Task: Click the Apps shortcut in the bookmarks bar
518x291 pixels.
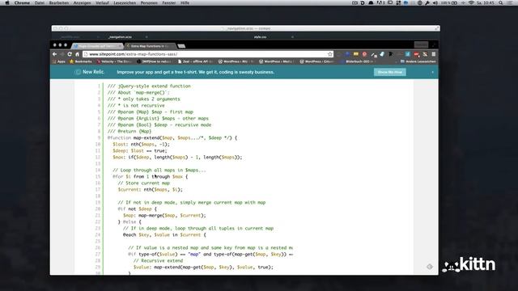Action: click(x=59, y=61)
